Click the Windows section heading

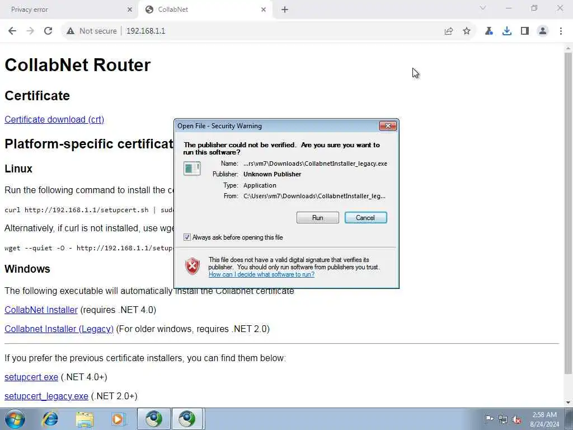(x=27, y=269)
